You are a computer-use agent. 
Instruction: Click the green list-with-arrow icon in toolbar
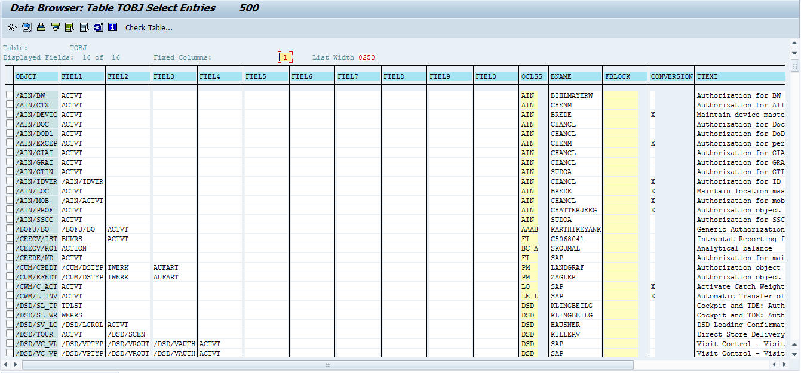(70, 27)
